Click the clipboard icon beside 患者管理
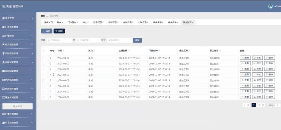Viewport: 281px width, 130px height. (3, 18)
